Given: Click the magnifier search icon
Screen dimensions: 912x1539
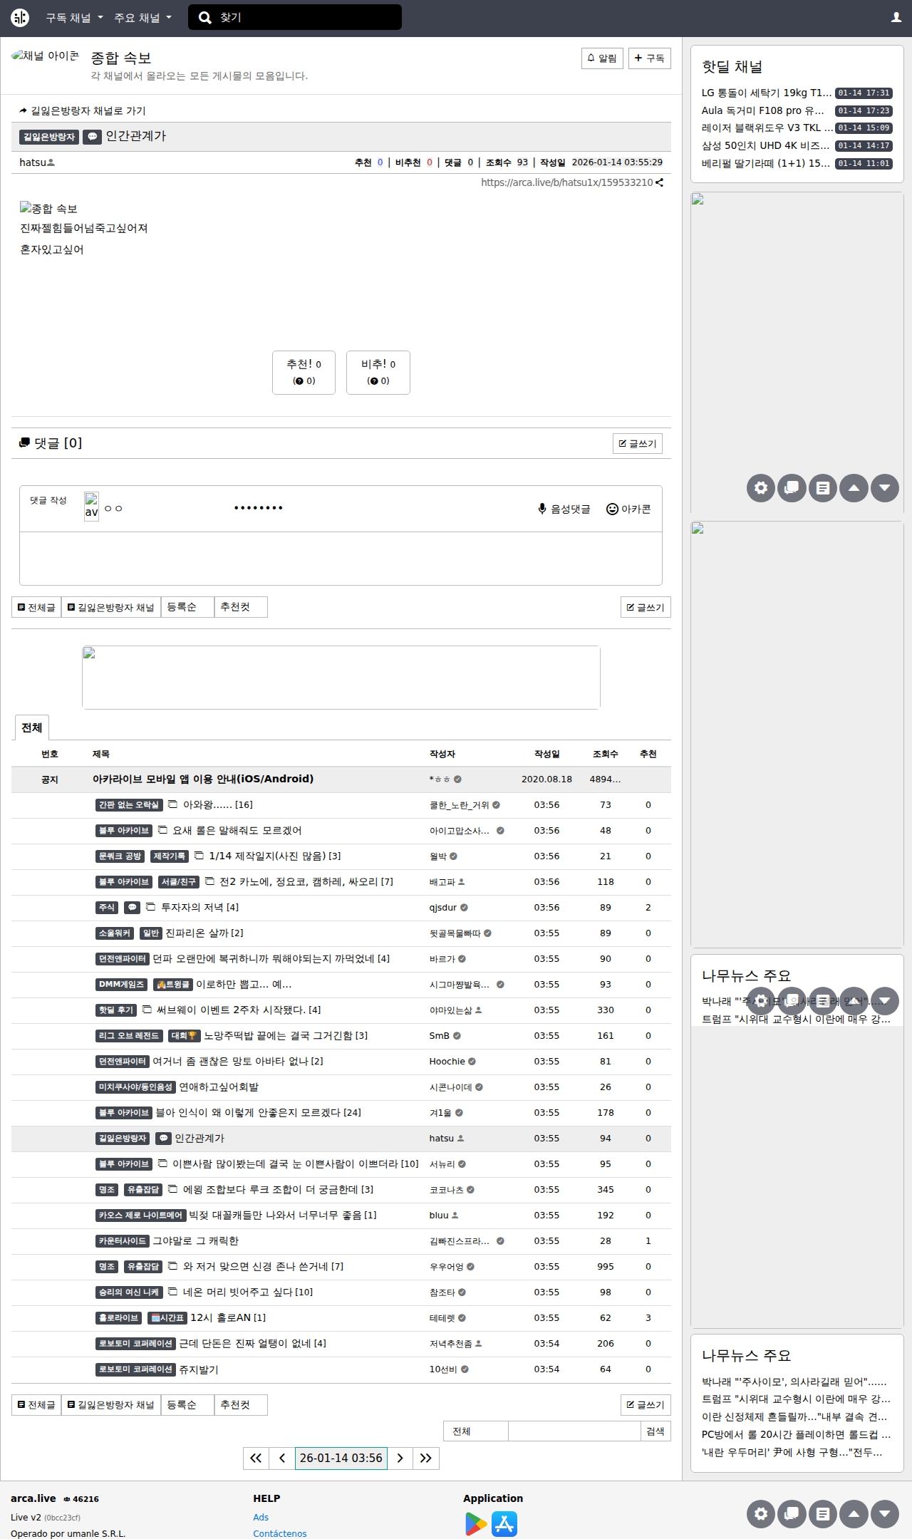Looking at the screenshot, I should pyautogui.click(x=205, y=18).
